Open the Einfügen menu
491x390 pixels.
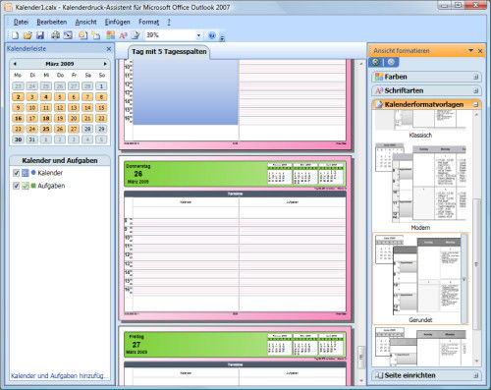pos(117,22)
